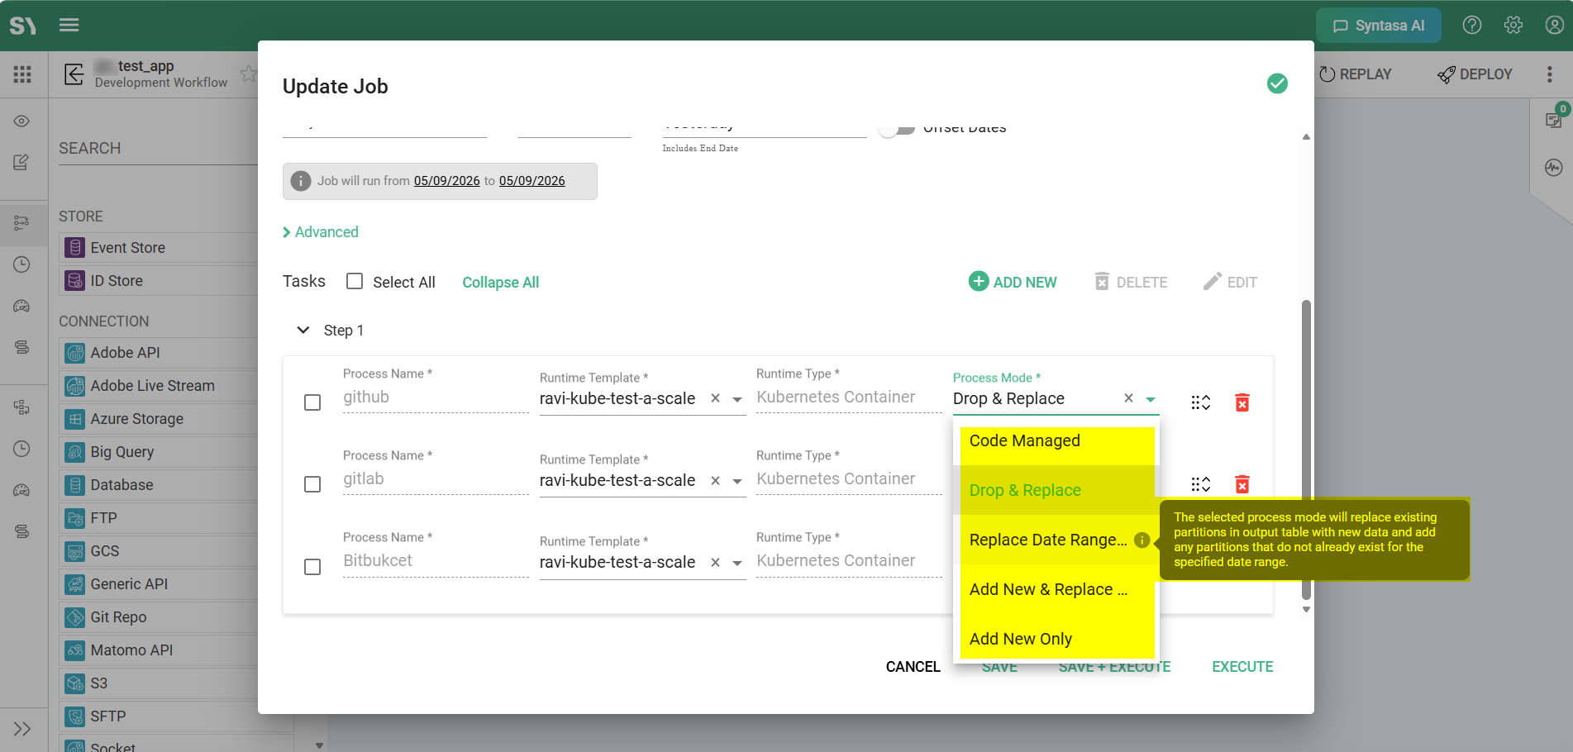
Task: Click the Collapse All link
Action: click(x=500, y=282)
